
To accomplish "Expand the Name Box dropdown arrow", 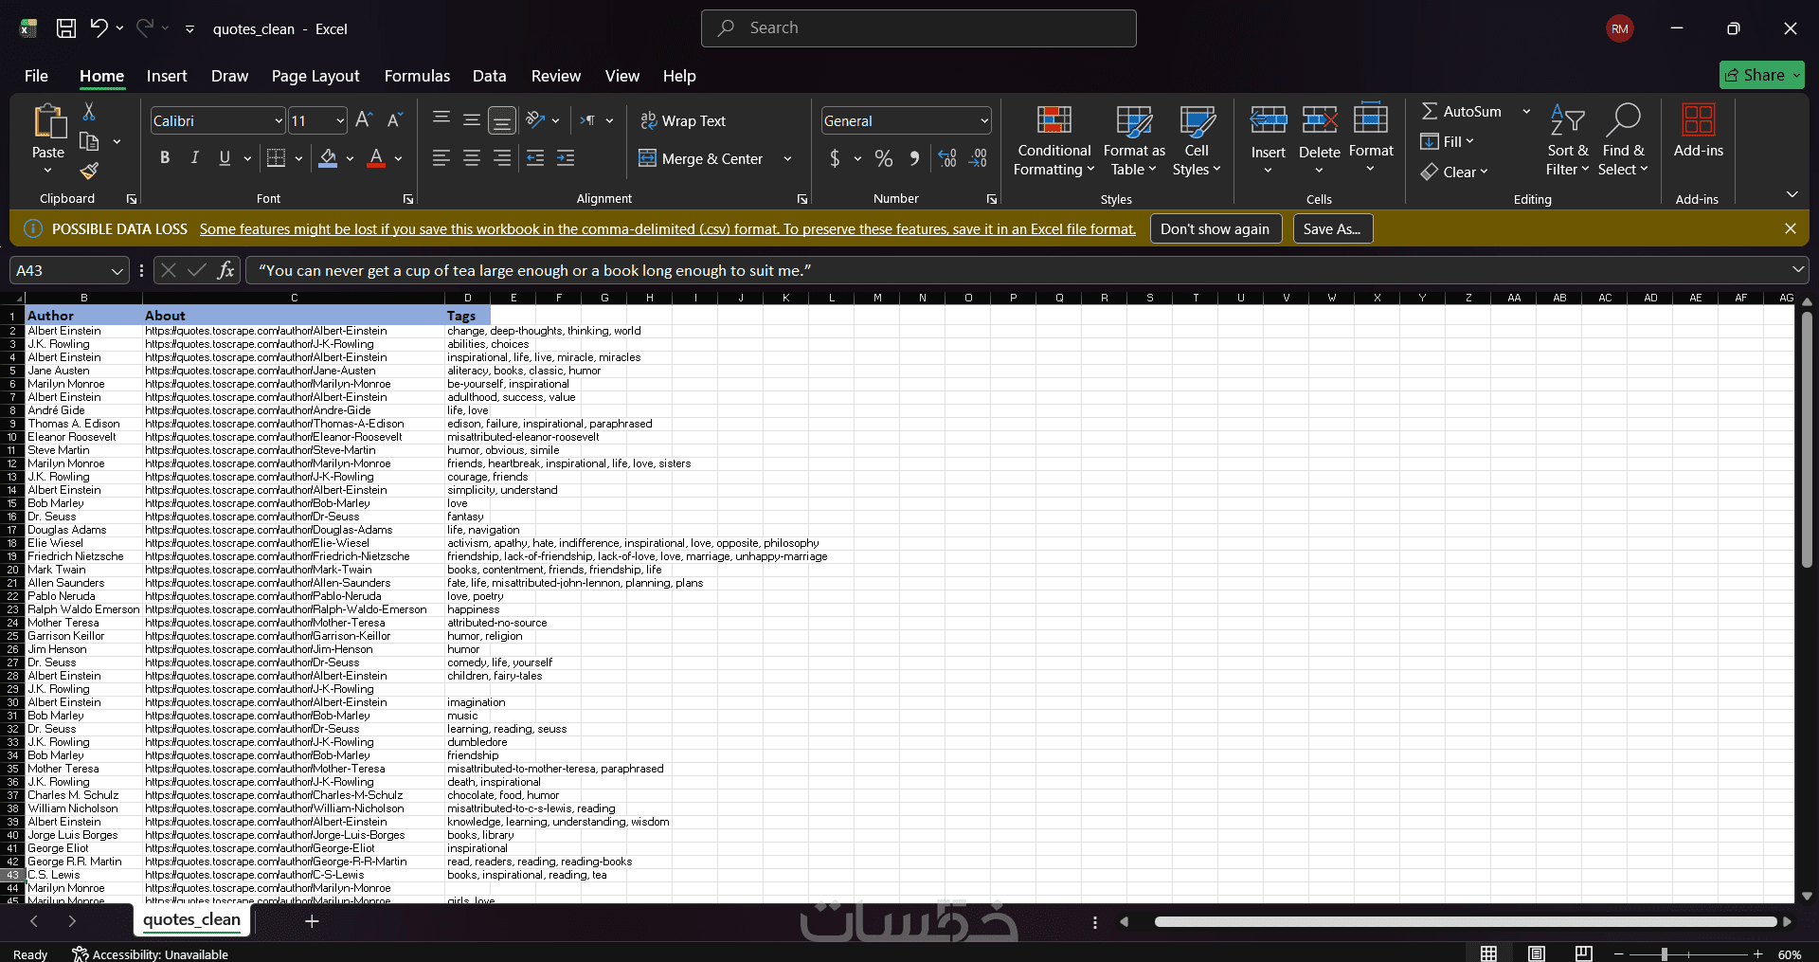I will point(117,271).
